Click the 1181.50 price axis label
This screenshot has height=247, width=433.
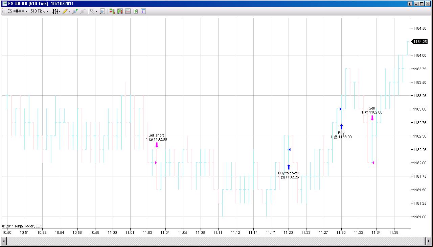[x=419, y=190]
